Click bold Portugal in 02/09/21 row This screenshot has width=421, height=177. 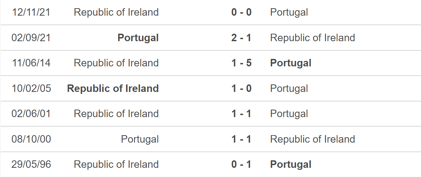(x=138, y=37)
